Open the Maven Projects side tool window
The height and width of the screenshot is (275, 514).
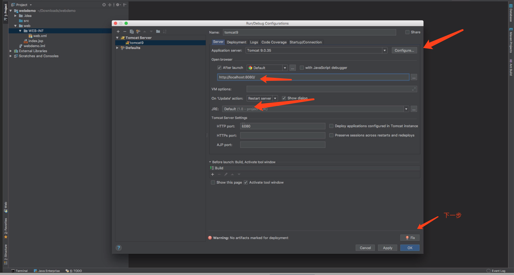pyautogui.click(x=511, y=40)
